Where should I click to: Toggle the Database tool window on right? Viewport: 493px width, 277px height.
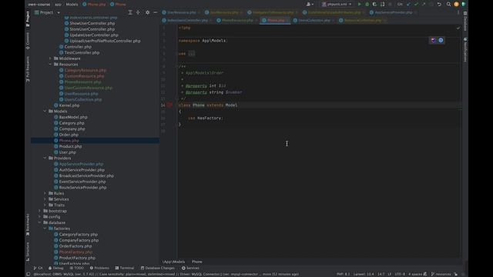[x=465, y=22]
